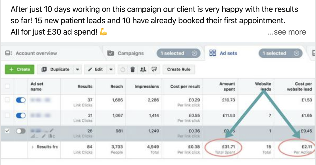Image resolution: width=316 pixels, height=165 pixels.
Task: Click the green Create button
Action: pos(20,69)
